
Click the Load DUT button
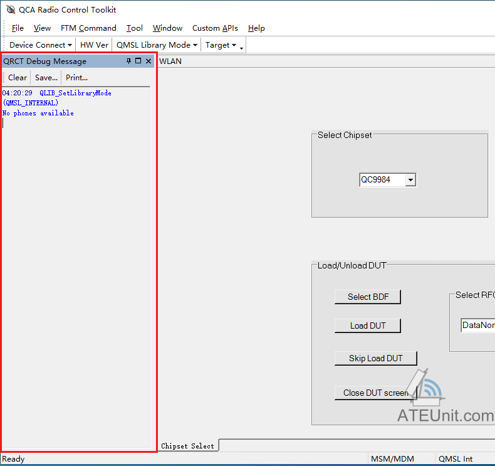(x=368, y=326)
